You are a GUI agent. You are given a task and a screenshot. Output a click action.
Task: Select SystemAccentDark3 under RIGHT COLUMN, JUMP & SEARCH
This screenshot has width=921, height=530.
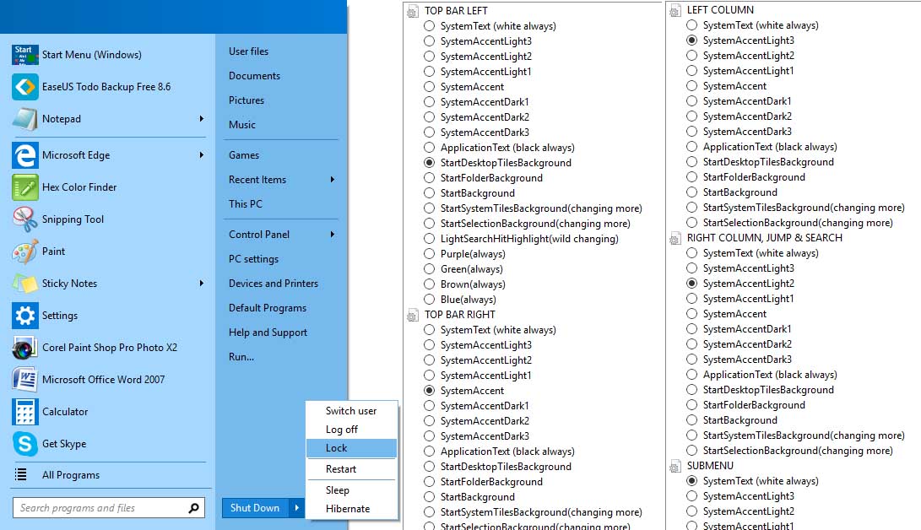point(692,360)
